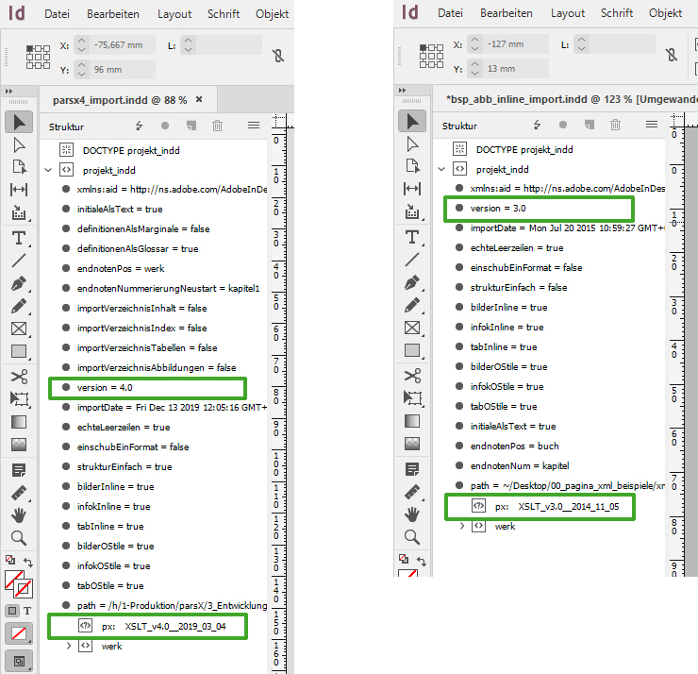Collapse the projekt_indd node in the parsx4_import structure
The height and width of the screenshot is (674, 698).
click(x=48, y=170)
